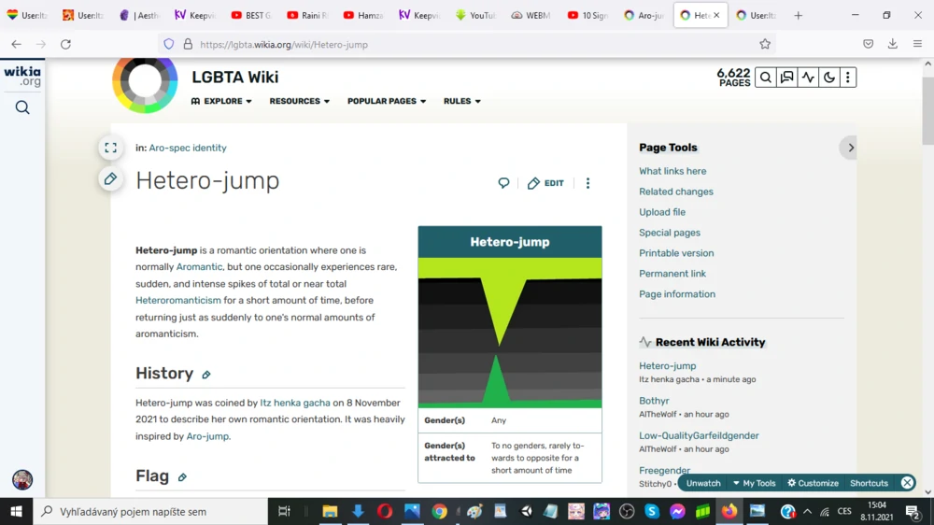This screenshot has height=525, width=934.
Task: Close the current Hetero-jump tab
Action: 716,16
